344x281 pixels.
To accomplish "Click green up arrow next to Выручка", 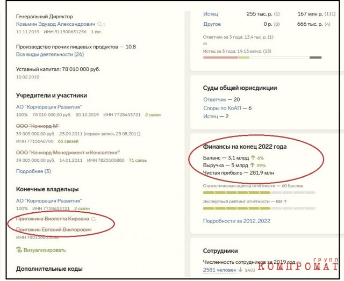I will [x=252, y=165].
